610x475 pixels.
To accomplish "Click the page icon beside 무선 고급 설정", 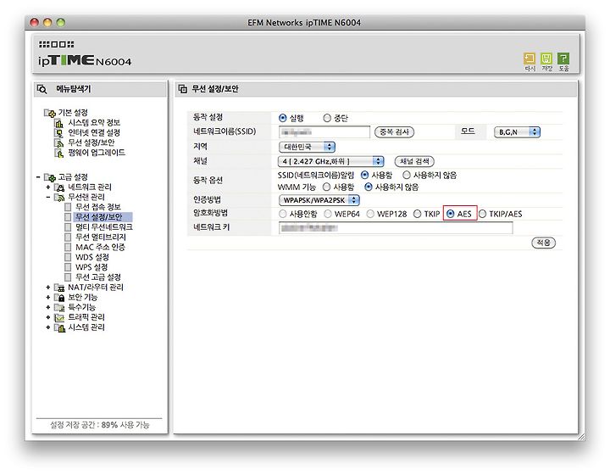I will point(68,277).
